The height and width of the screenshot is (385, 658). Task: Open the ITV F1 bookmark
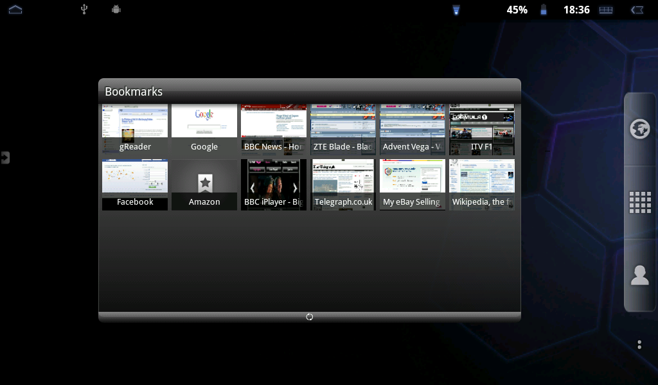coord(482,130)
